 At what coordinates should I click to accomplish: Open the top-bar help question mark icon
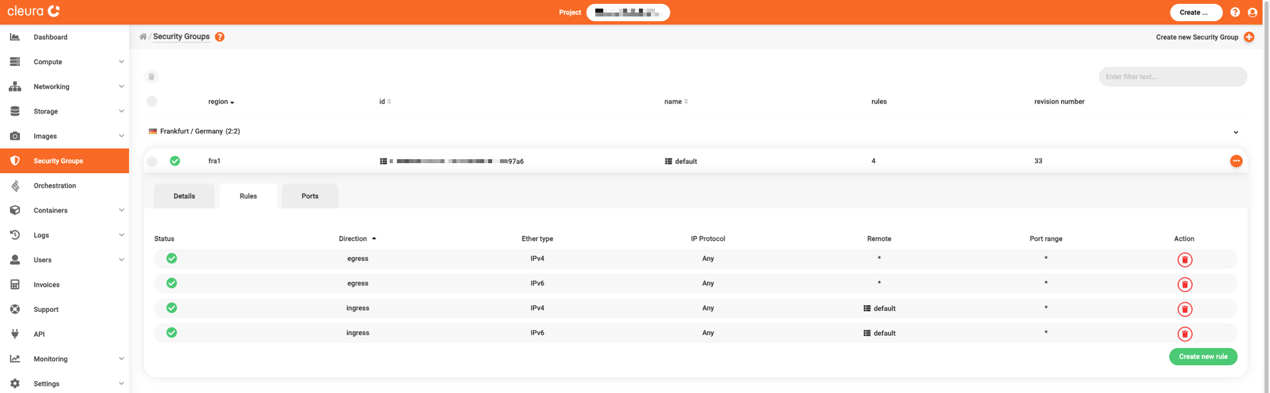(1235, 13)
